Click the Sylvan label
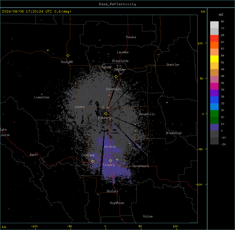The image size is (235, 230). (106, 67)
